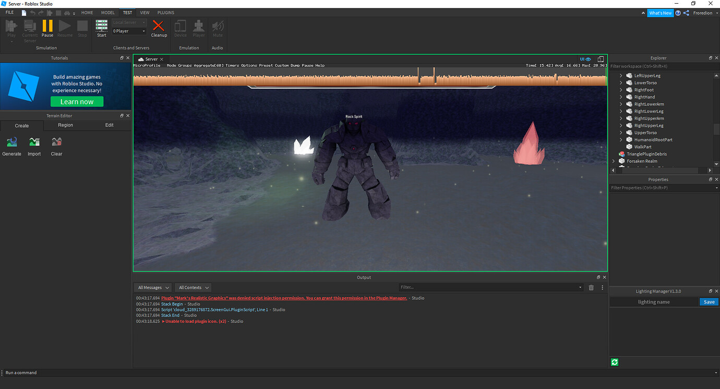Clear the Output log with trash icon

click(591, 287)
